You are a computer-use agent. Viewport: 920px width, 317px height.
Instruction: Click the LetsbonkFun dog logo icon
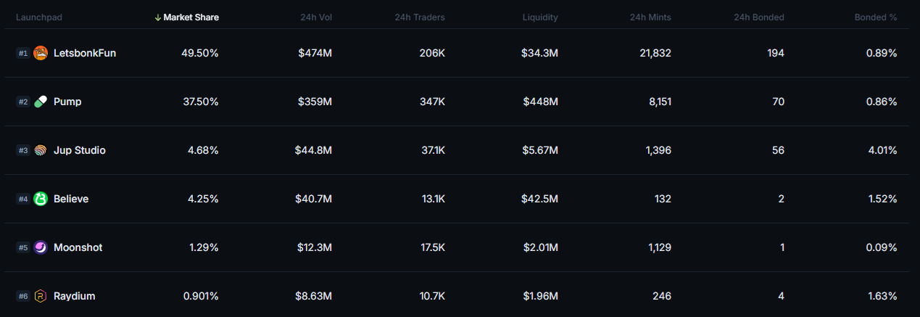41,53
